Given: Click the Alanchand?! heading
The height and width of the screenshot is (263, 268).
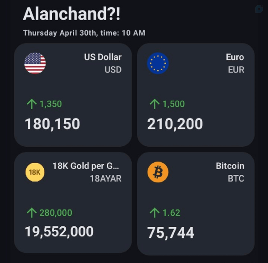Looking at the screenshot, I should pyautogui.click(x=71, y=14).
